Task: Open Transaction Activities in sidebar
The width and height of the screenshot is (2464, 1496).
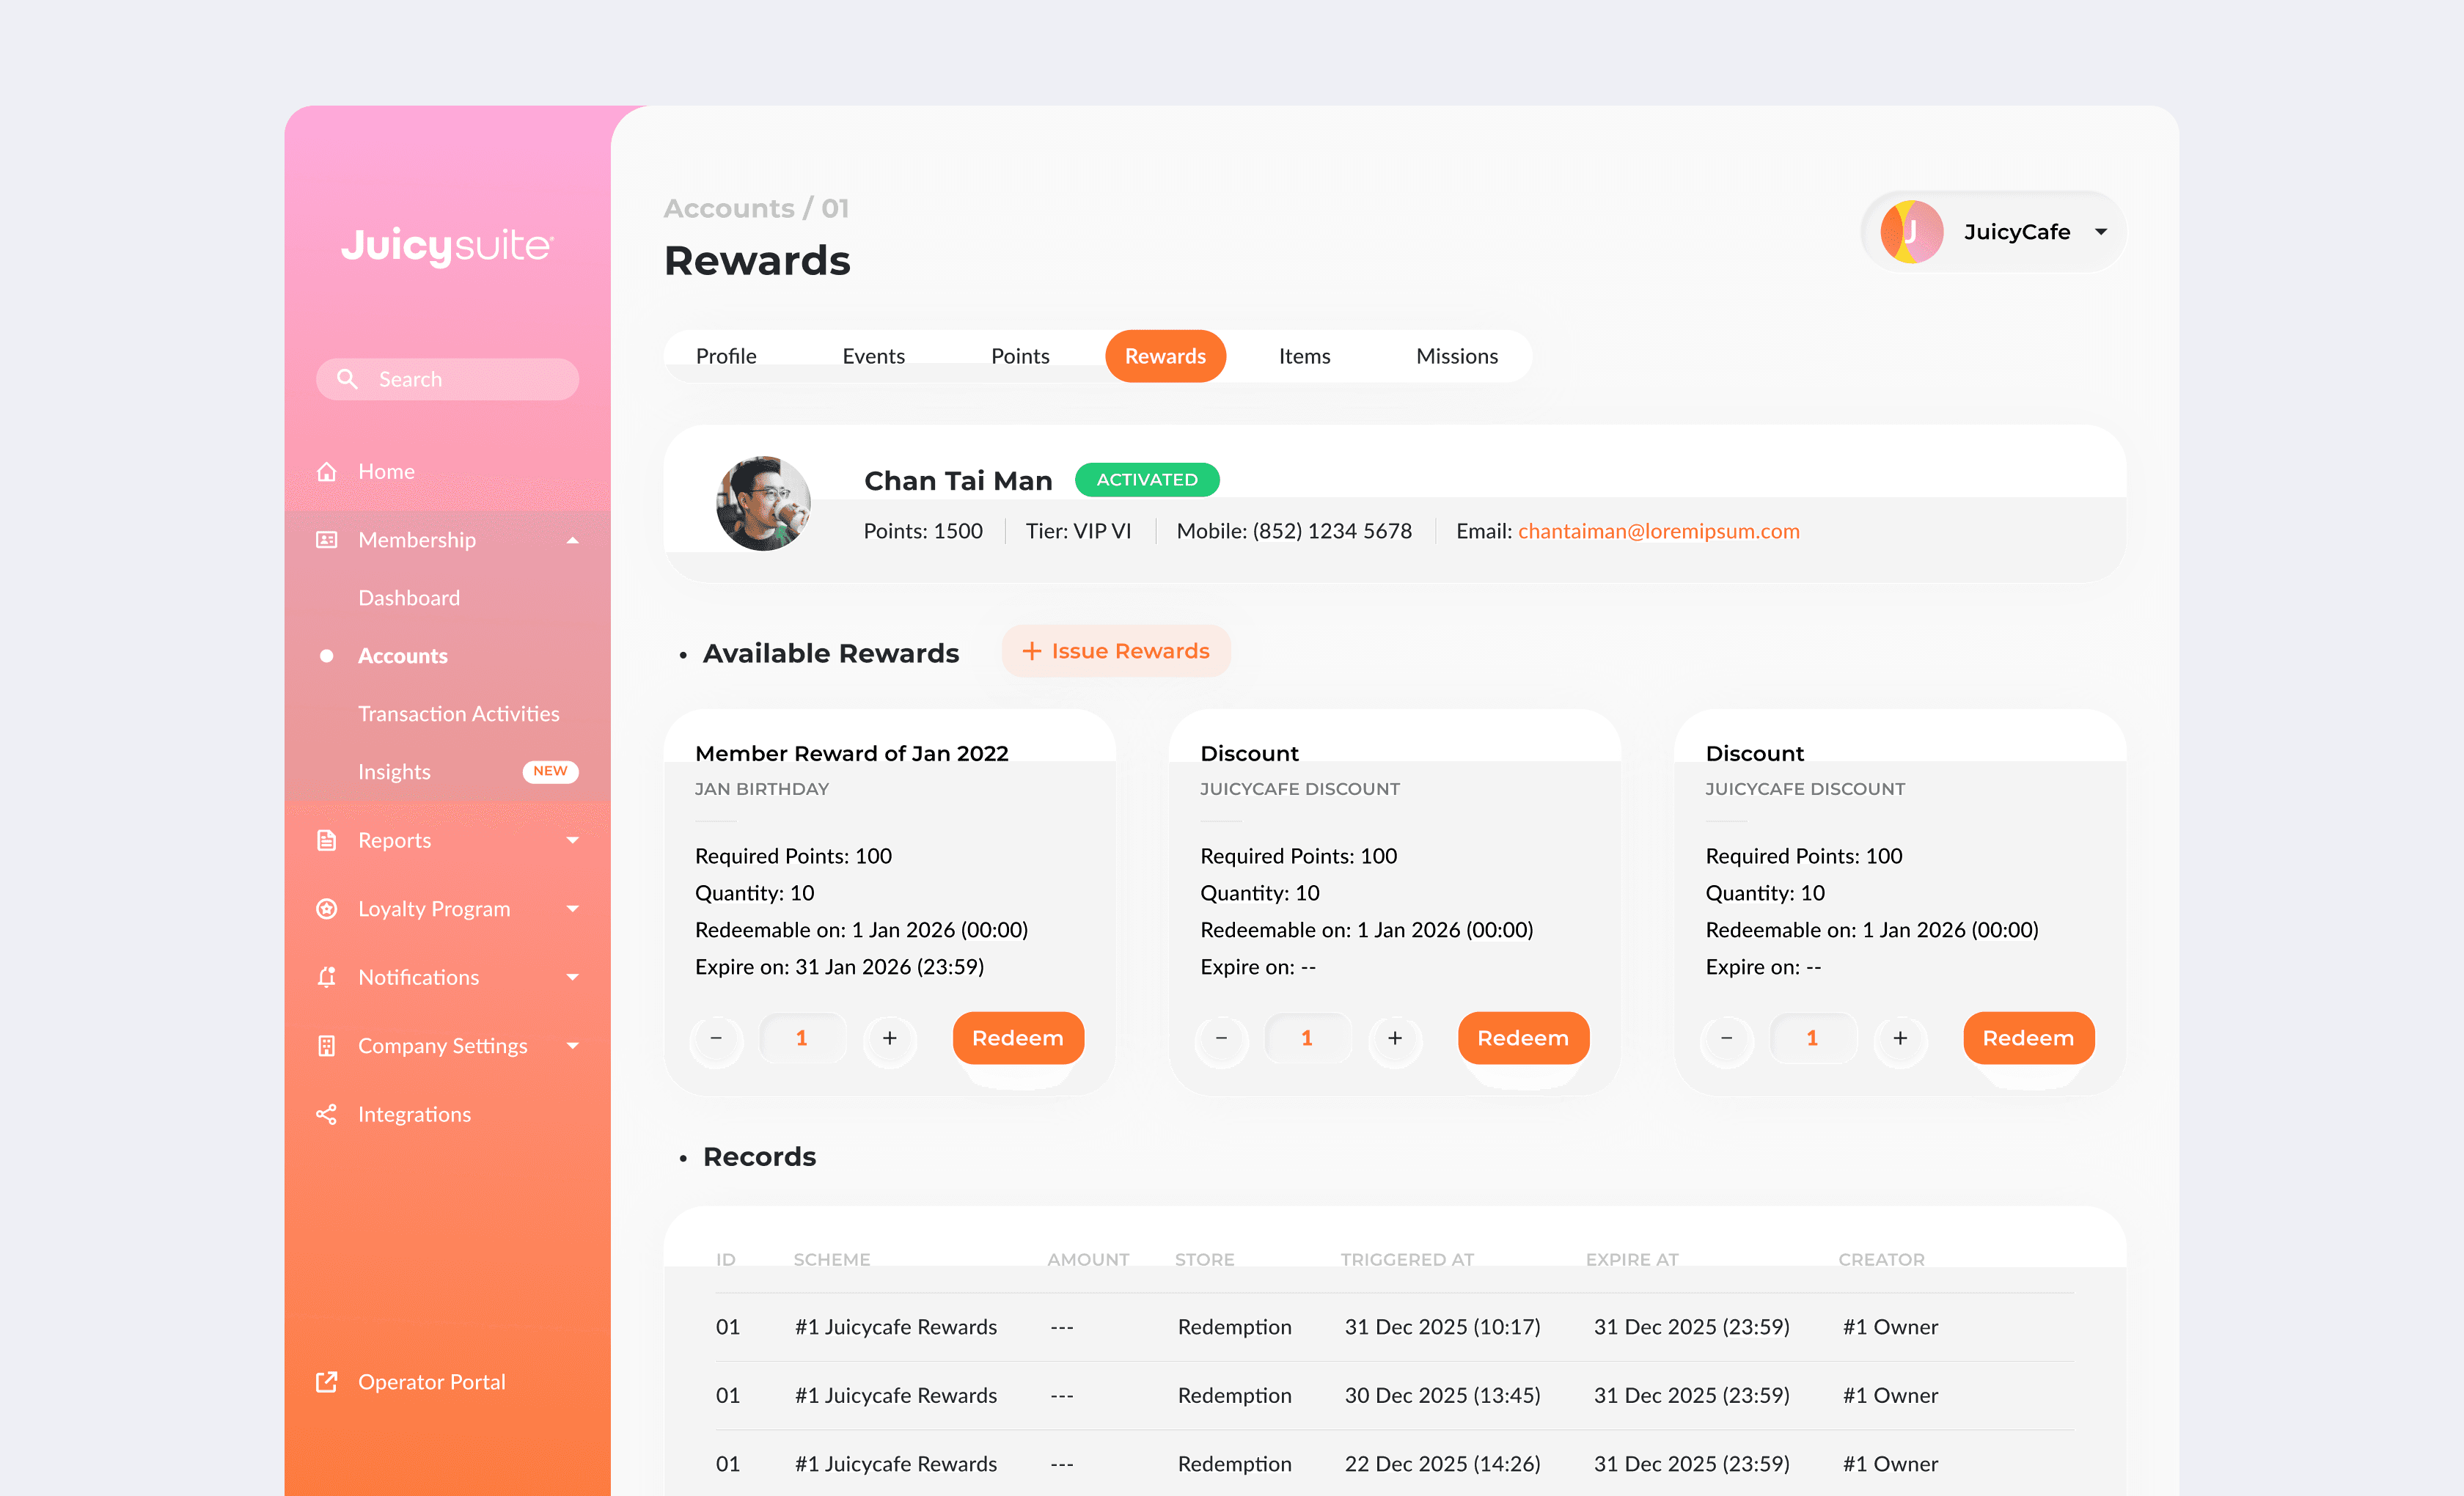Action: (x=459, y=714)
